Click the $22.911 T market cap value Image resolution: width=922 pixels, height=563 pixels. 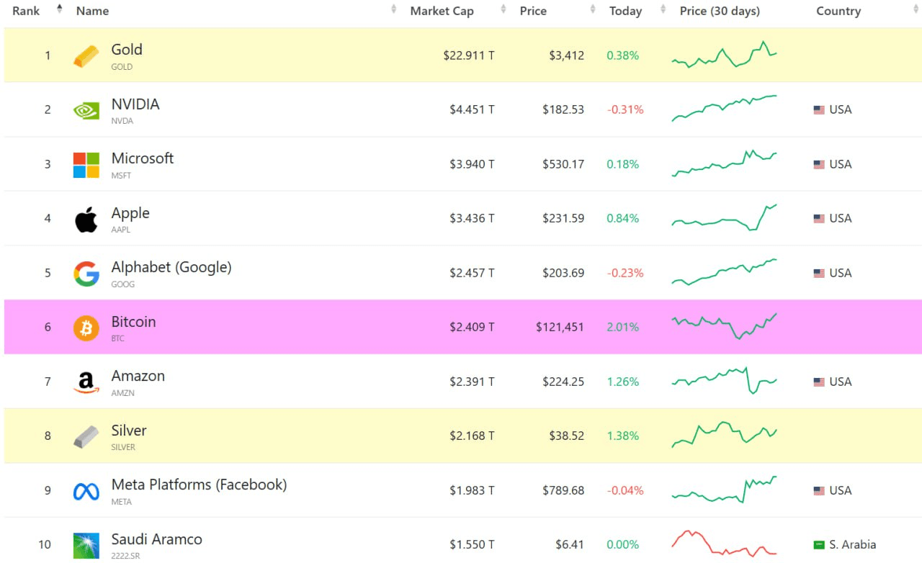[469, 55]
